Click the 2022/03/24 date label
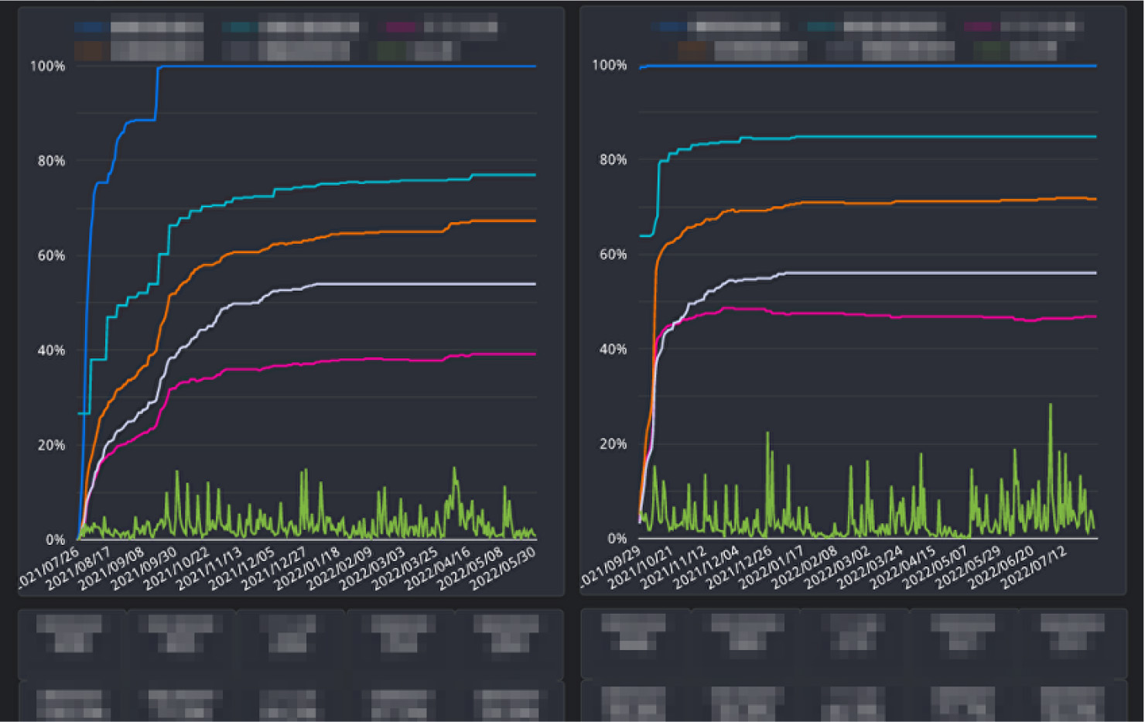 tap(870, 568)
